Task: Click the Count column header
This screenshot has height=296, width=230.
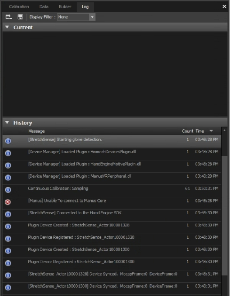Action: (x=188, y=131)
